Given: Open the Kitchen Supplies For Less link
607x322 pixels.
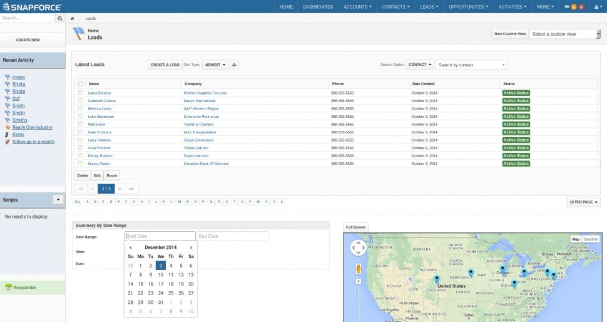Looking at the screenshot, I should (x=205, y=93).
